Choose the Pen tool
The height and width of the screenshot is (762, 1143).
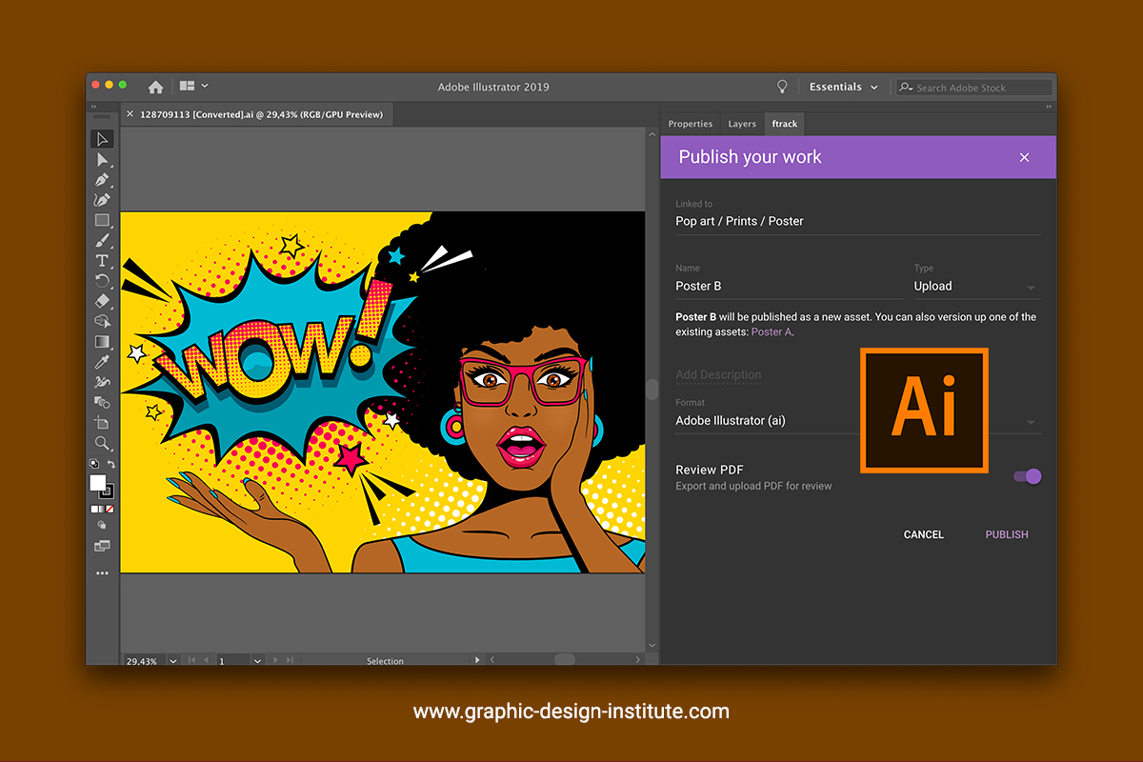coord(101,180)
